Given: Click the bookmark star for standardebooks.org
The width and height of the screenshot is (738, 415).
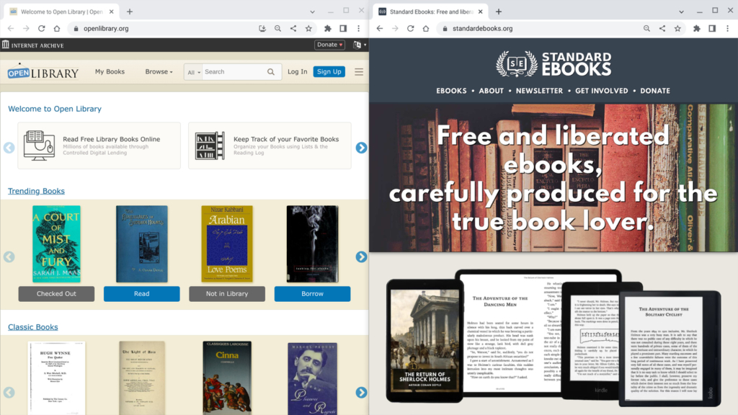Looking at the screenshot, I should (x=677, y=30).
